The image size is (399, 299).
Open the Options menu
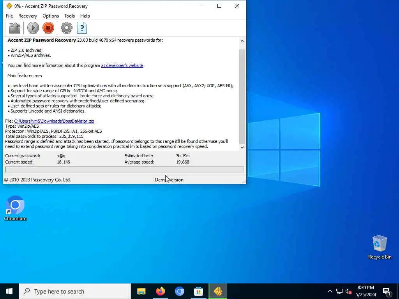tap(51, 16)
